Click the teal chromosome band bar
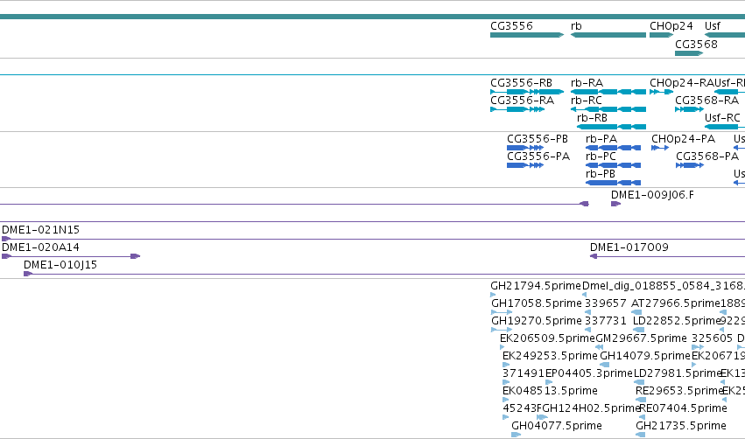The image size is (745, 439). point(373,17)
